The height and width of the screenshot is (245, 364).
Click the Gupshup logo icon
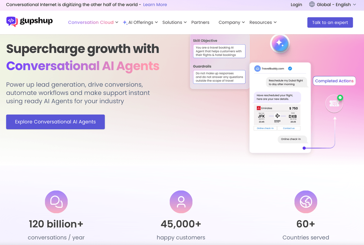click(x=12, y=22)
